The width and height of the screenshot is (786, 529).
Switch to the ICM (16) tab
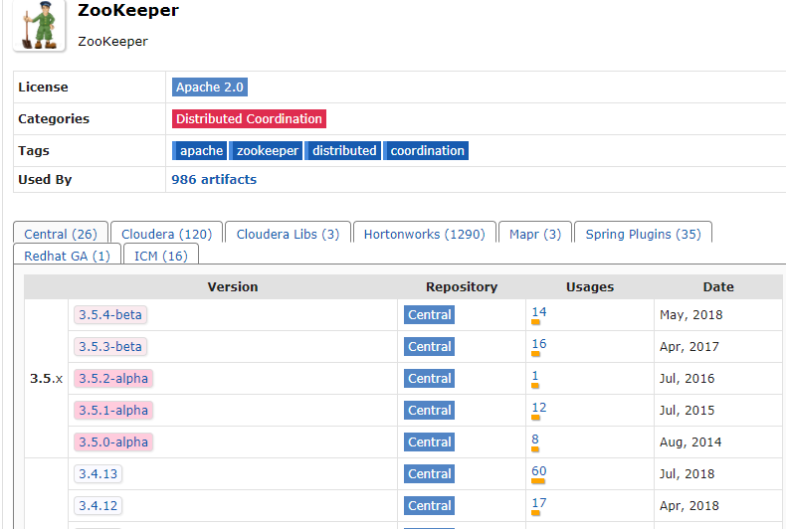161,256
